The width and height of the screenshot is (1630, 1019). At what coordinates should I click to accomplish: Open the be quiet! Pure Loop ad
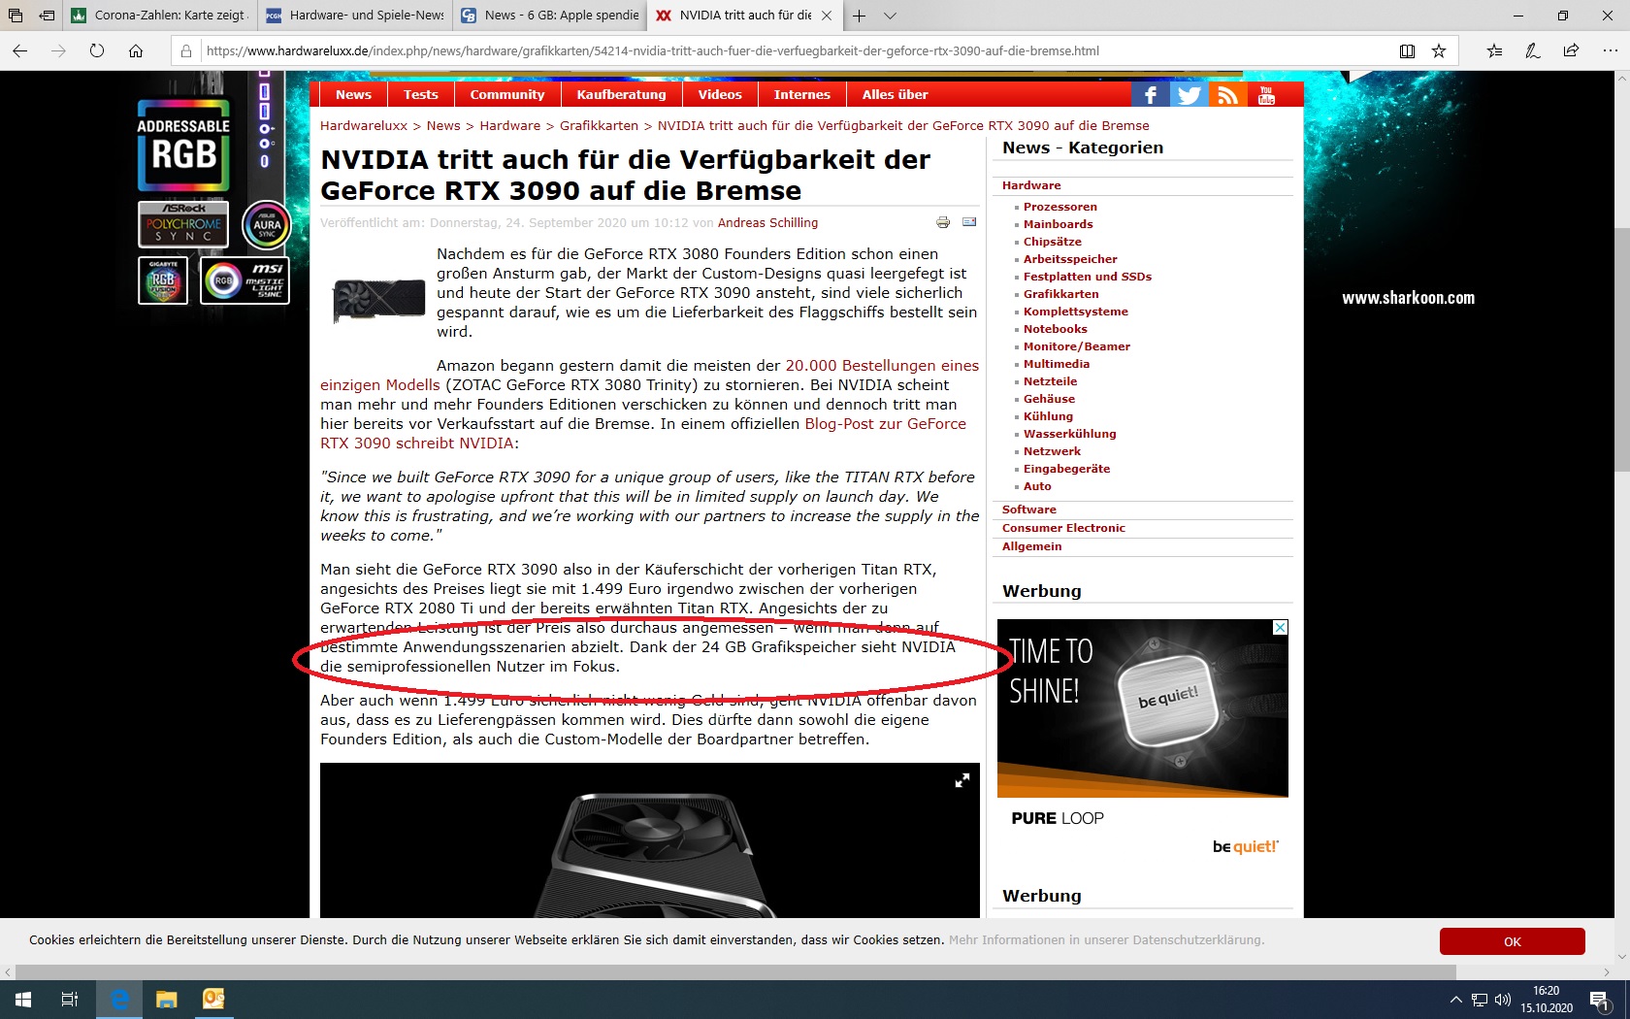[x=1143, y=739]
